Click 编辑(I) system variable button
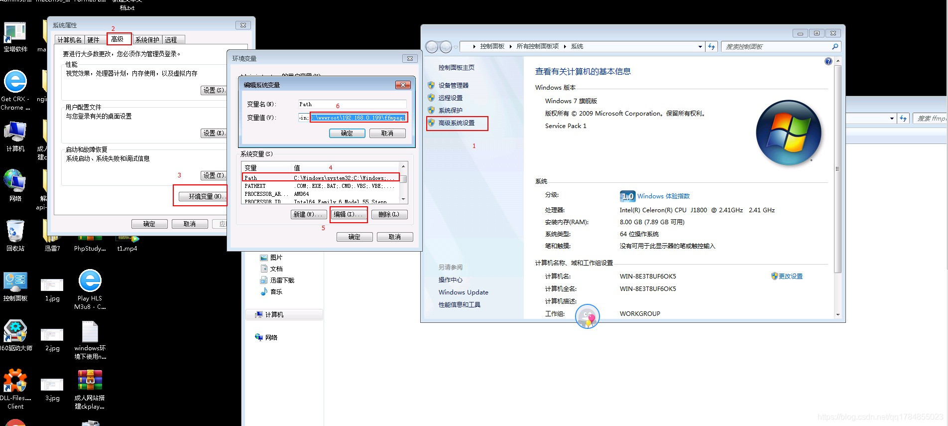 tap(349, 214)
